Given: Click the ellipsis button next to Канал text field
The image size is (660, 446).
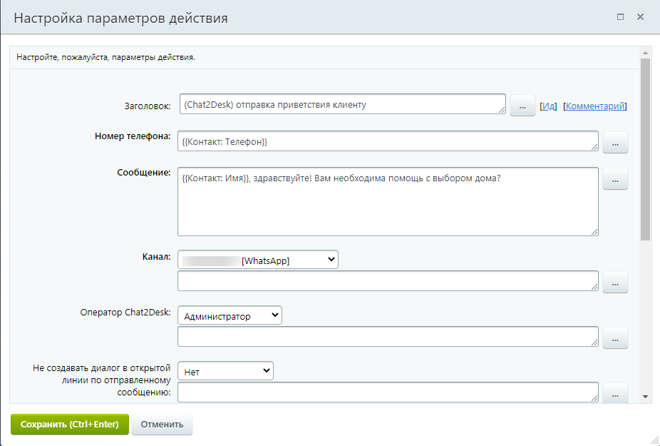Looking at the screenshot, I should click(x=615, y=283).
